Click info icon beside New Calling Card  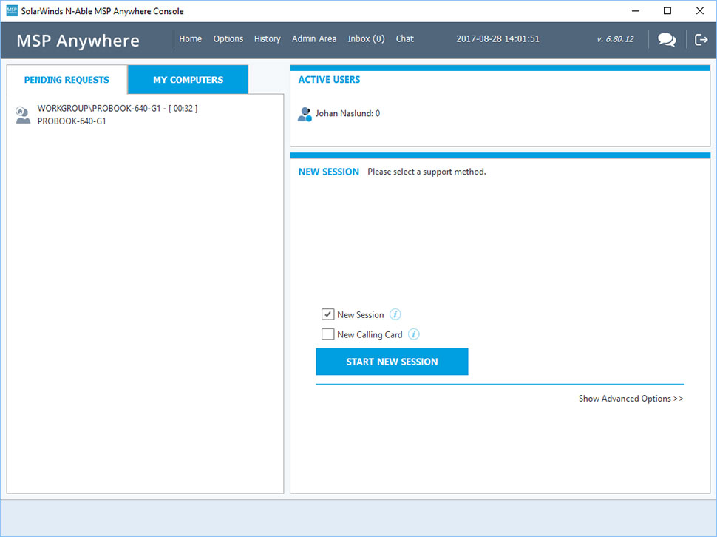tap(413, 334)
